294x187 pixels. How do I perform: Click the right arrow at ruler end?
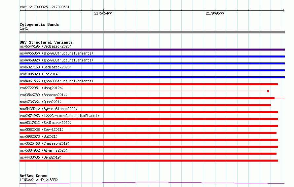tap(283, 11)
